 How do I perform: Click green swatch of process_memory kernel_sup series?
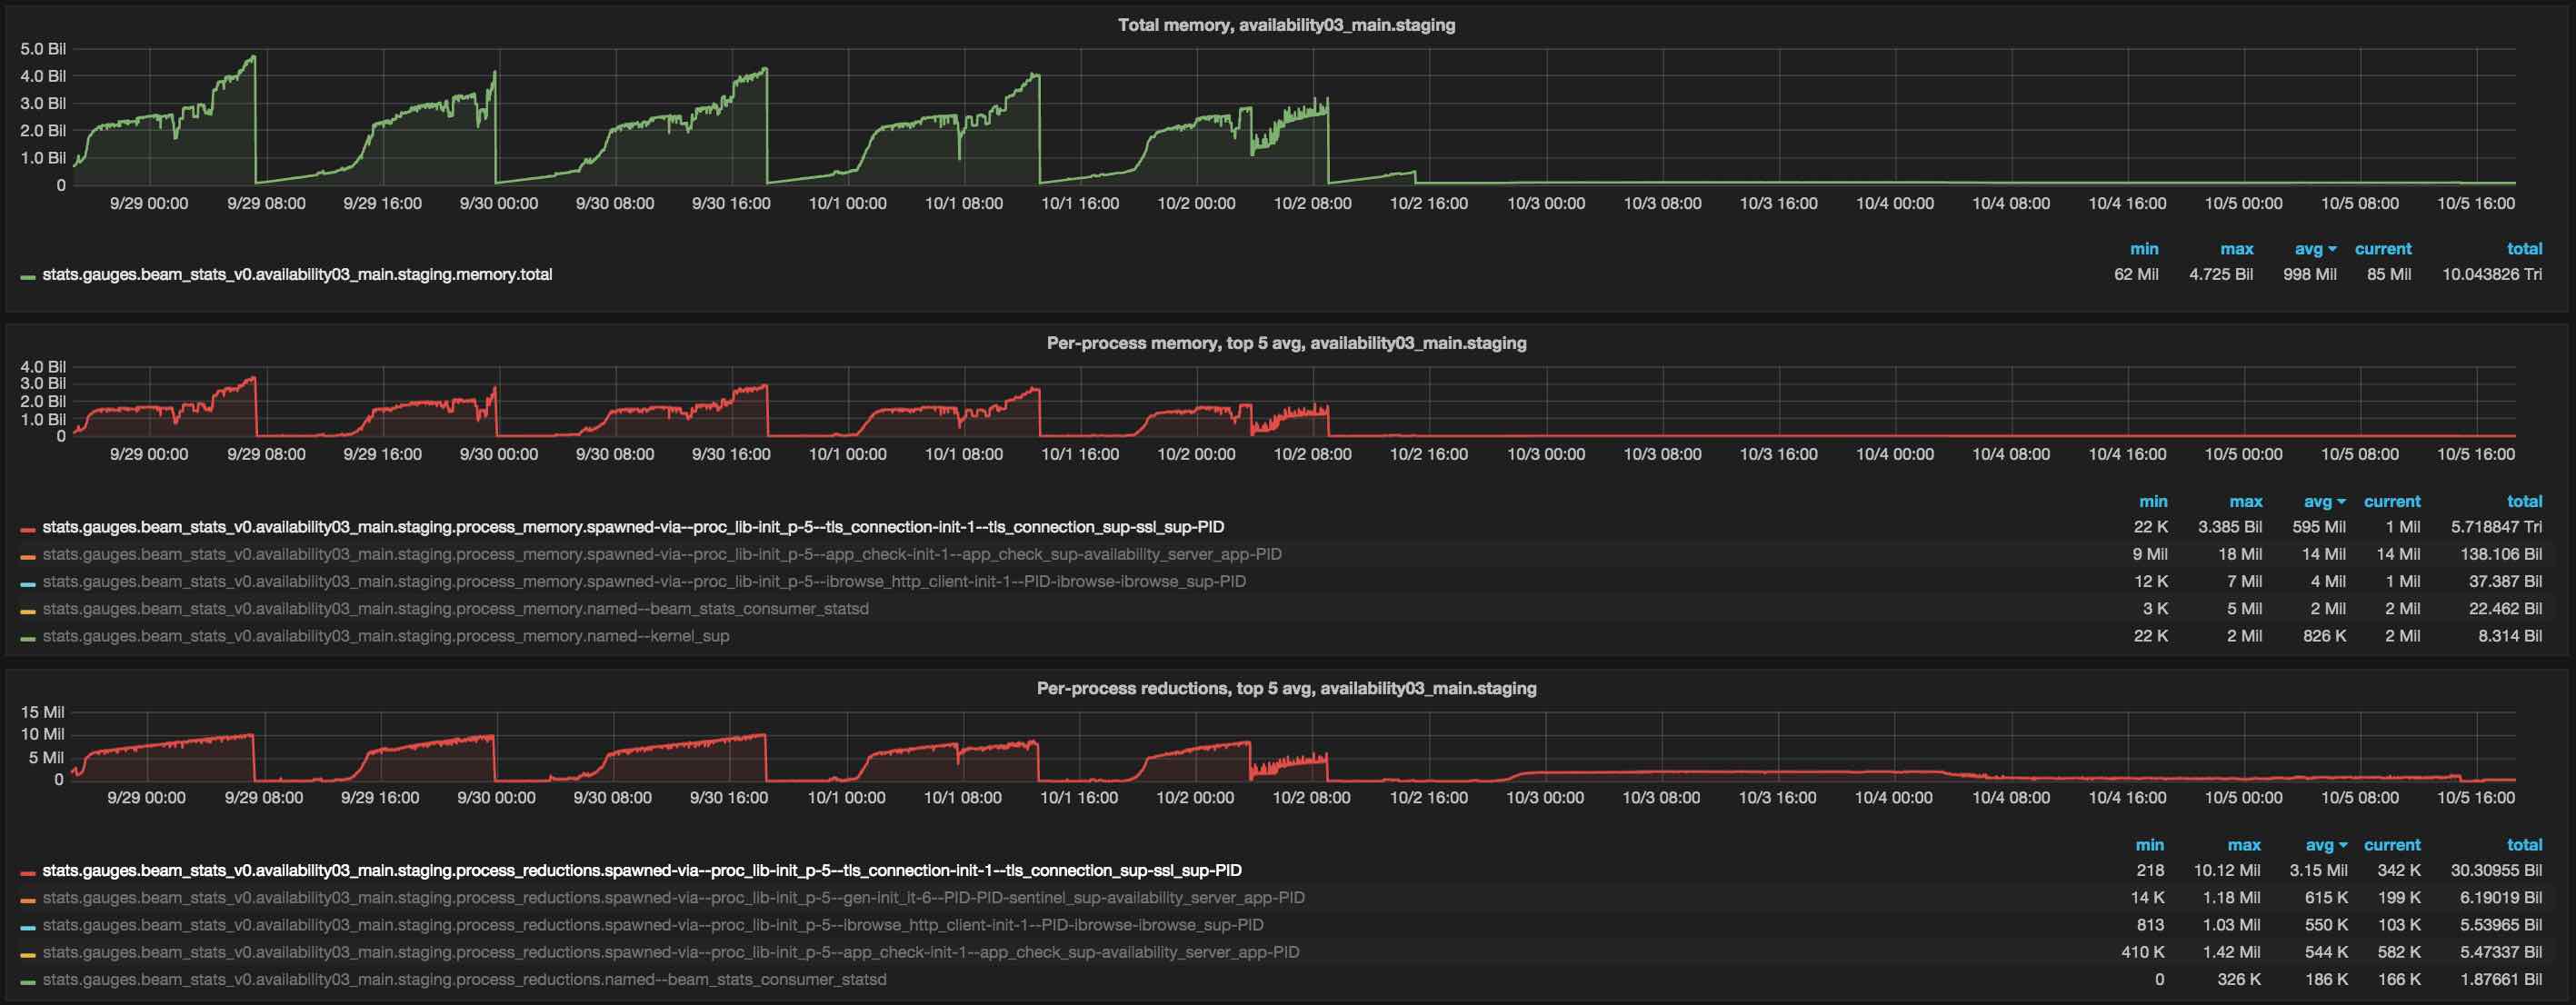(x=28, y=638)
